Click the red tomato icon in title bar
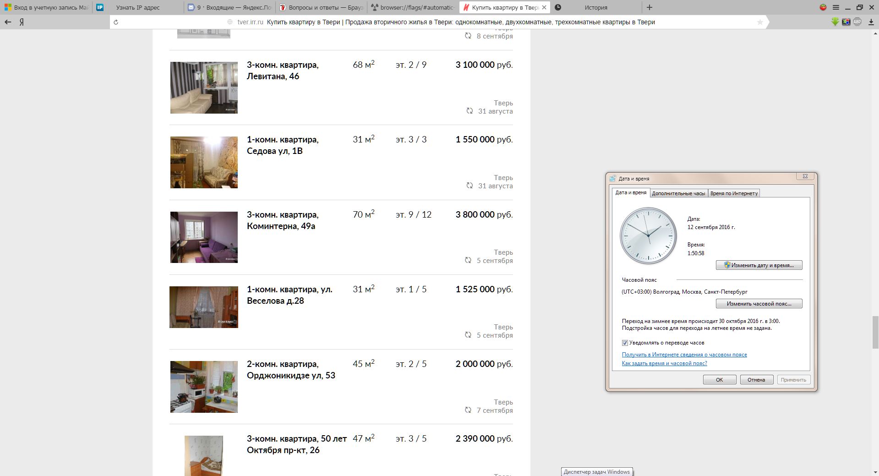879x476 pixels. [x=823, y=7]
